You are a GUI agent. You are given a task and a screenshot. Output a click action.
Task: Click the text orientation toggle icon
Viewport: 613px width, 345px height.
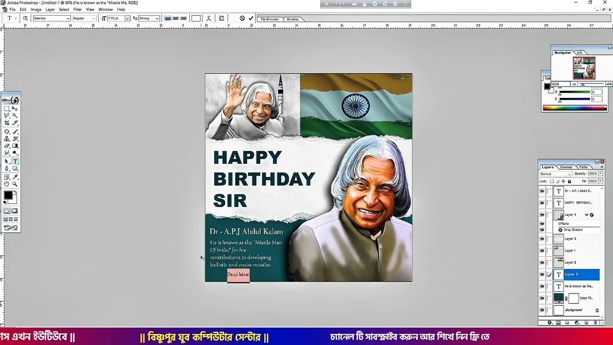click(25, 18)
